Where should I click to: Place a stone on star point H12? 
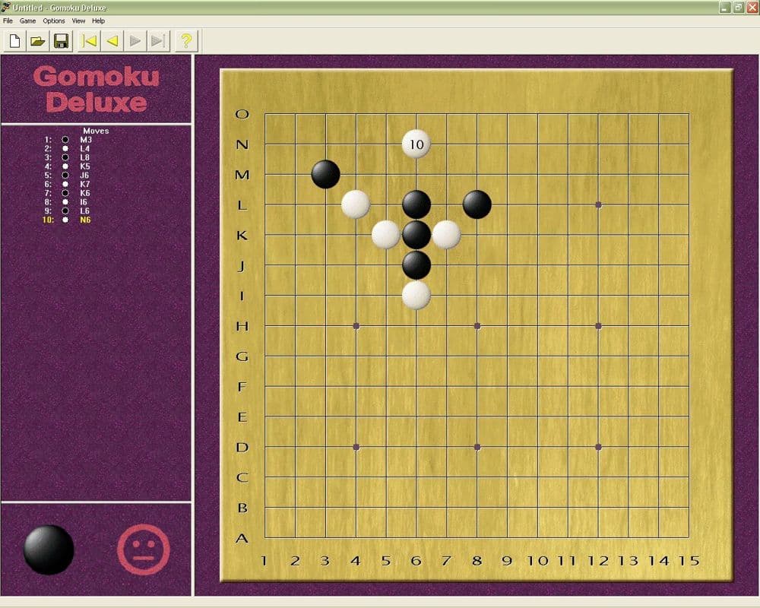(x=598, y=326)
